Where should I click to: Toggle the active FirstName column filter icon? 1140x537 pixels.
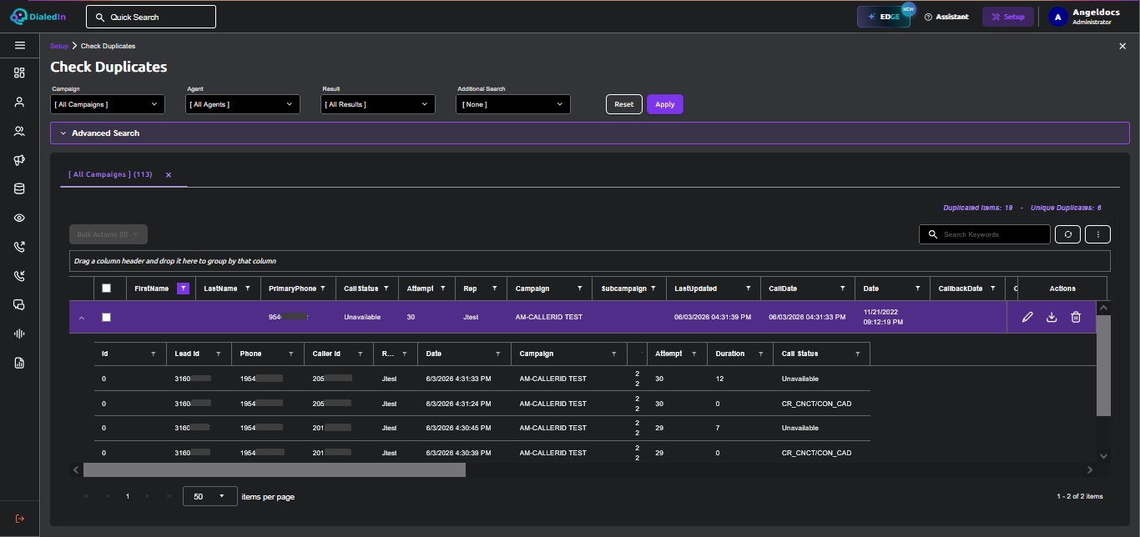184,289
